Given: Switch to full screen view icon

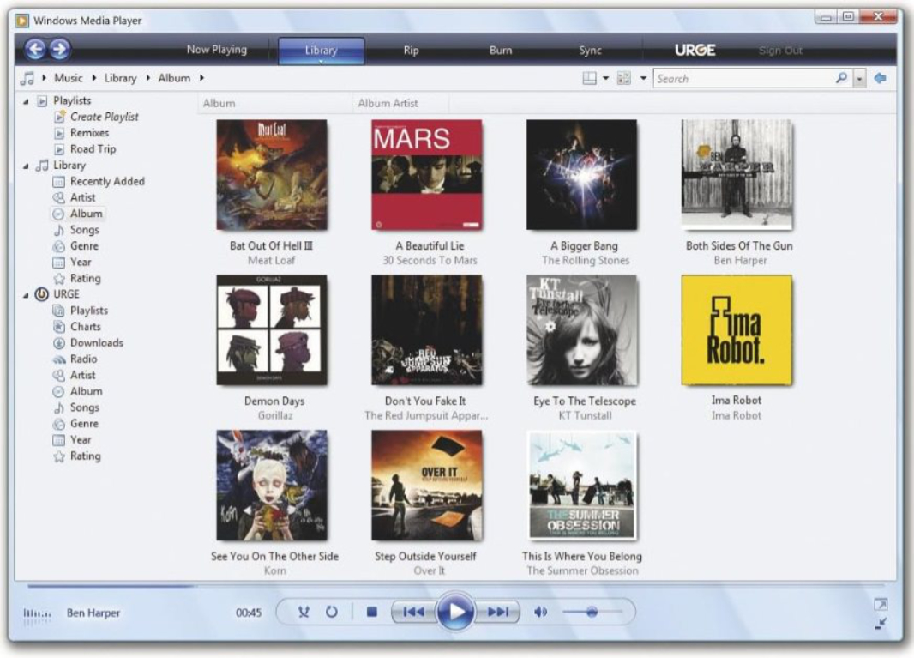Looking at the screenshot, I should click(x=881, y=604).
